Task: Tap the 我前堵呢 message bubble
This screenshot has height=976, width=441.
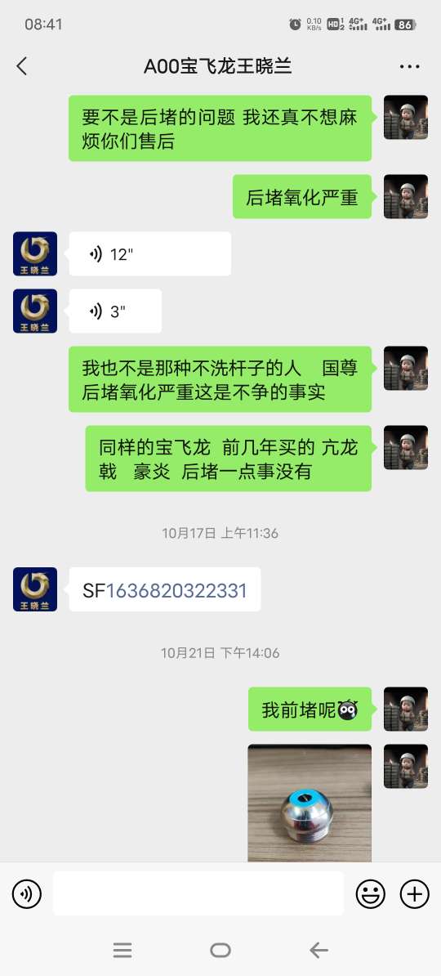Action: click(310, 710)
